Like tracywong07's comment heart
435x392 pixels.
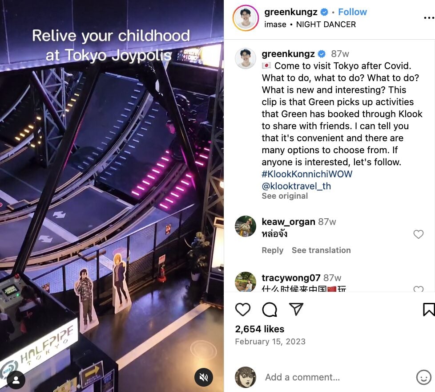click(419, 289)
